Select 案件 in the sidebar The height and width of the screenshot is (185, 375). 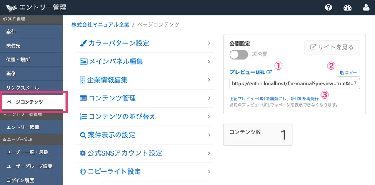11,32
